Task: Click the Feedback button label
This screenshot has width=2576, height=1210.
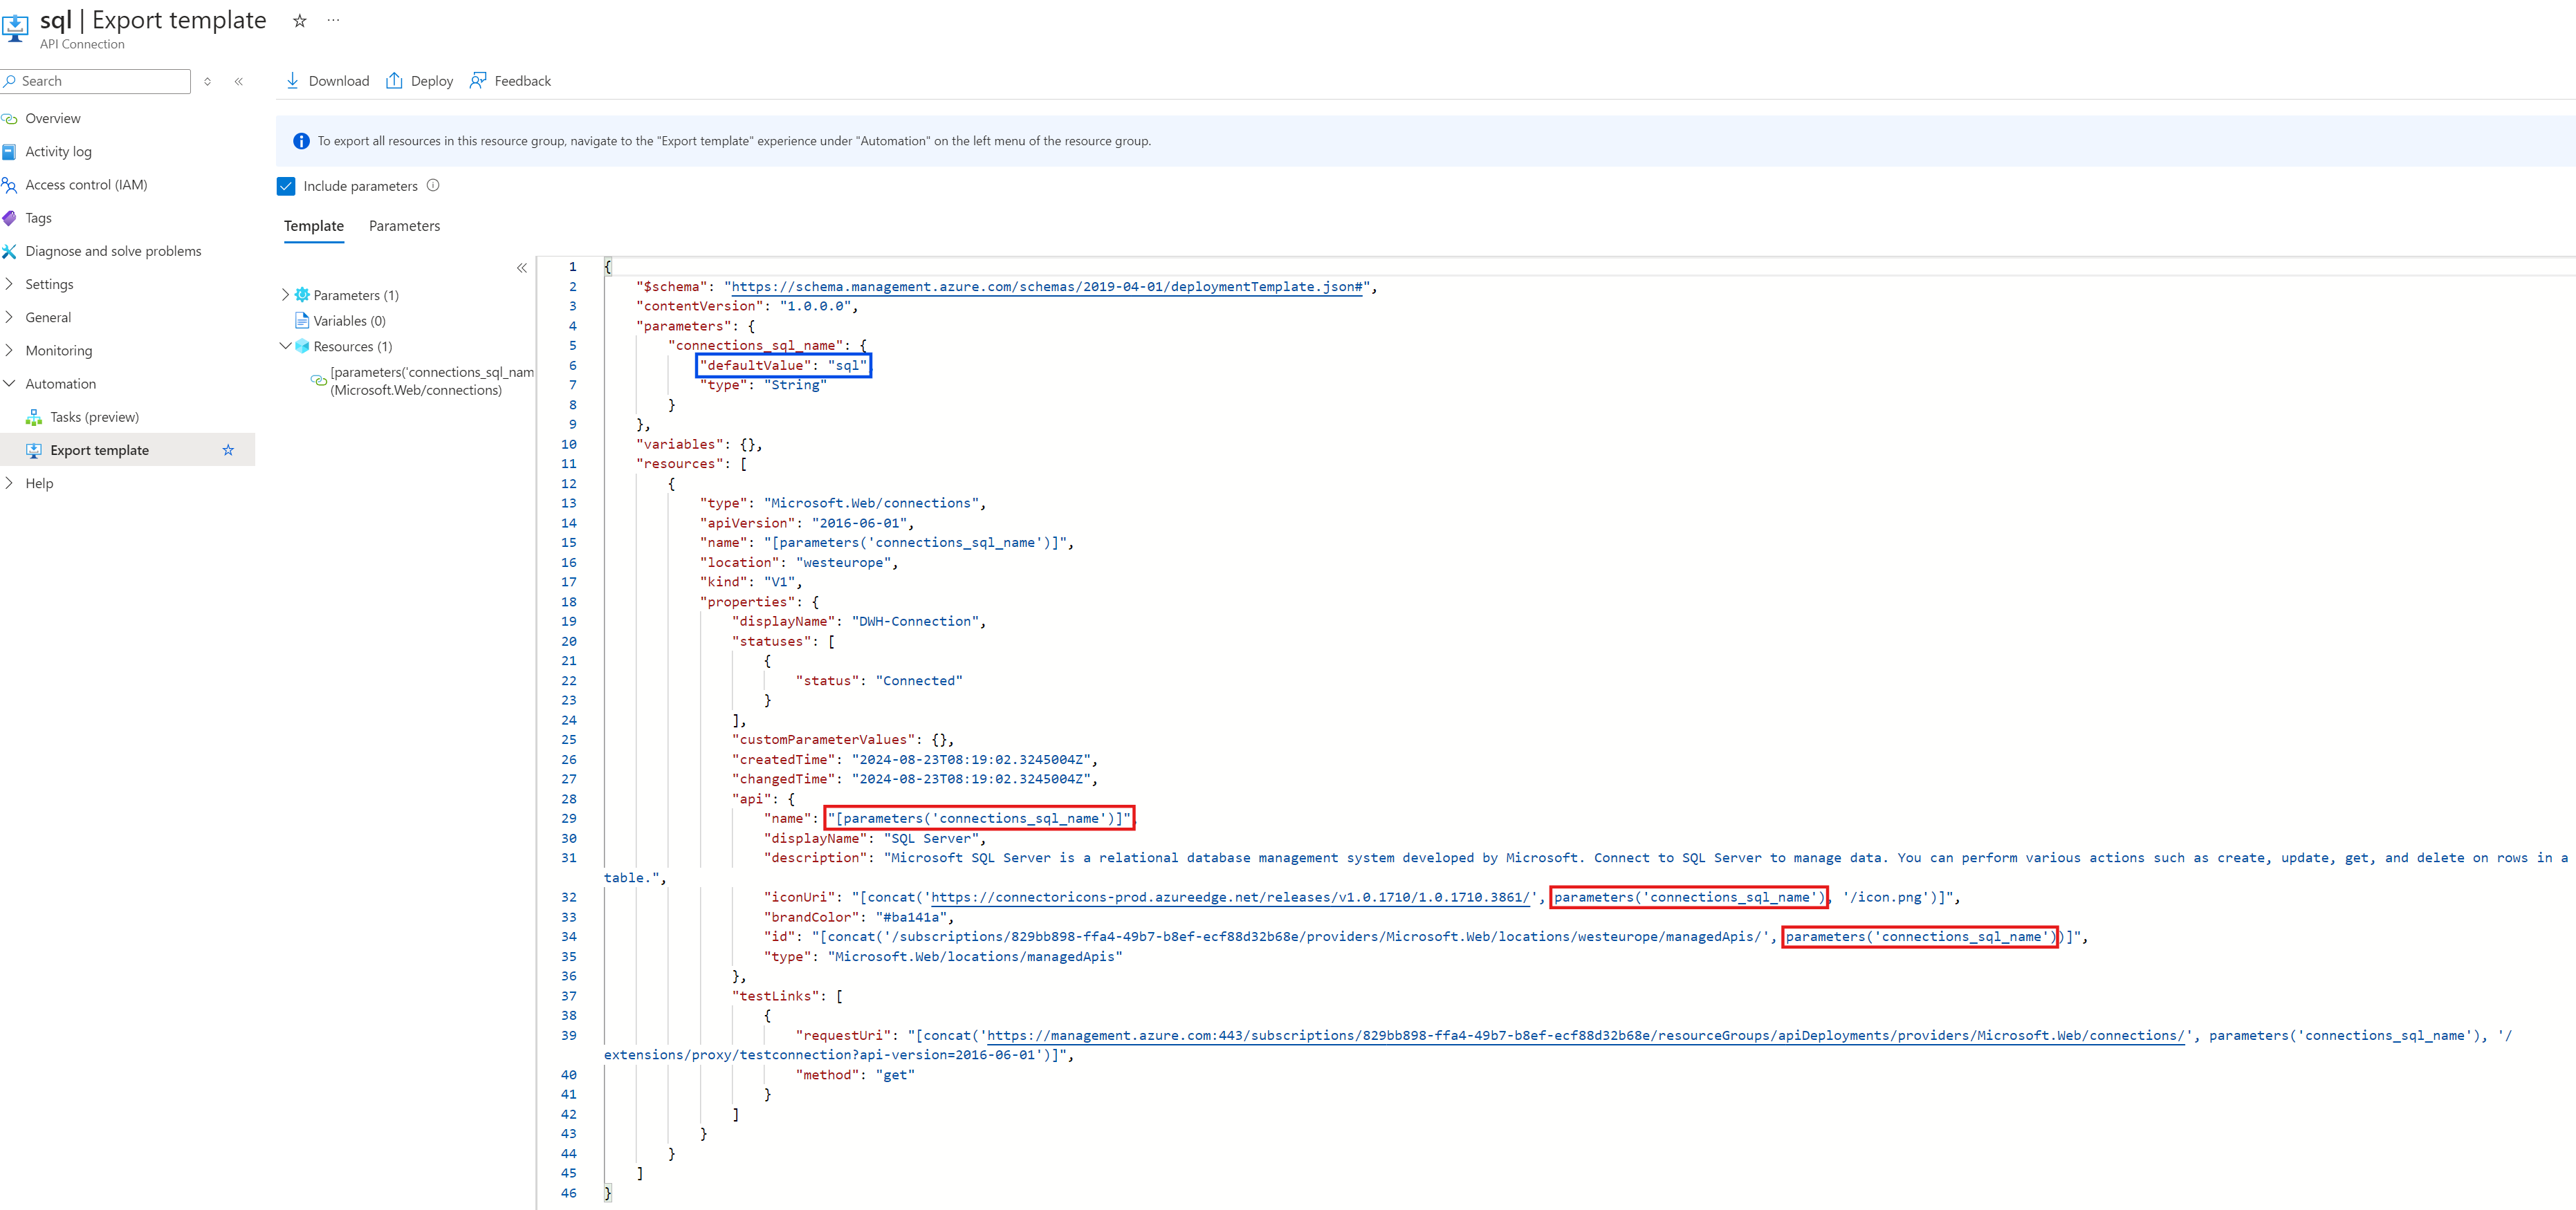Action: 523,81
